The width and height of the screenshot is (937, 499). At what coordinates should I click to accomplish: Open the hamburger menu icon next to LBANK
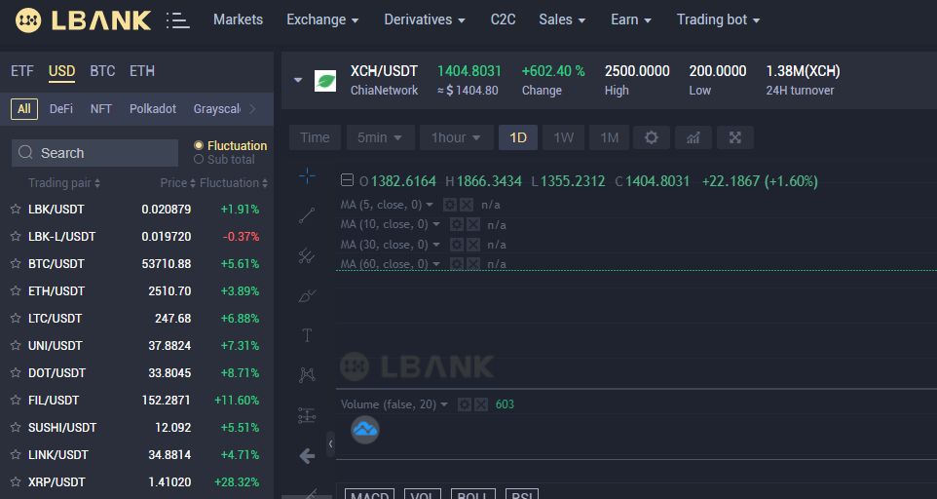177,20
